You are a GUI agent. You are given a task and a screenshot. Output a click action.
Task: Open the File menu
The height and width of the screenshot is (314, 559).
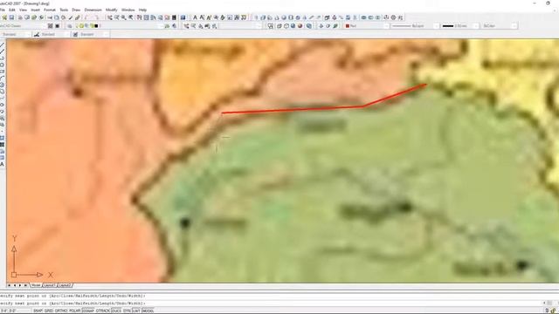pos(2,10)
